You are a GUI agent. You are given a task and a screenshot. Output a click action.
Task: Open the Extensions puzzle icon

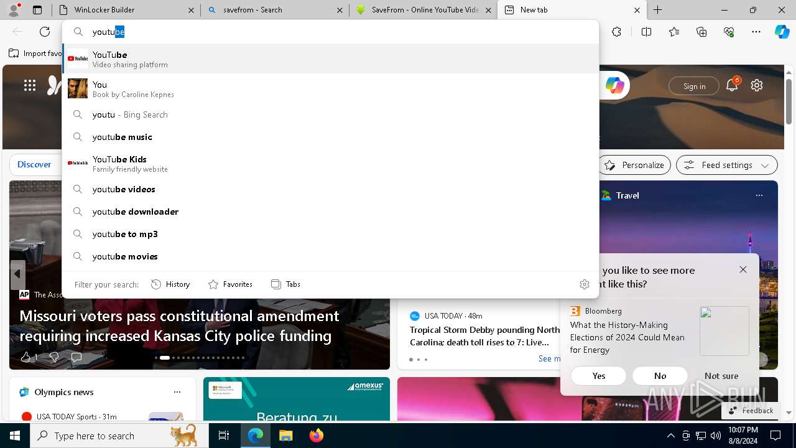tap(616, 32)
